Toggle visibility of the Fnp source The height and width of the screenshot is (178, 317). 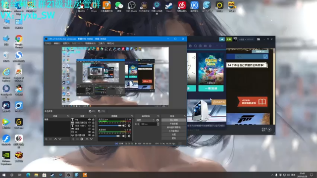(89, 120)
